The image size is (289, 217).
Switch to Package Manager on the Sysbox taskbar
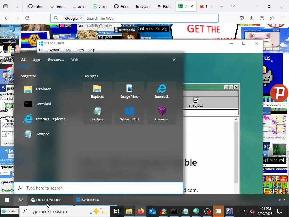[50, 200]
